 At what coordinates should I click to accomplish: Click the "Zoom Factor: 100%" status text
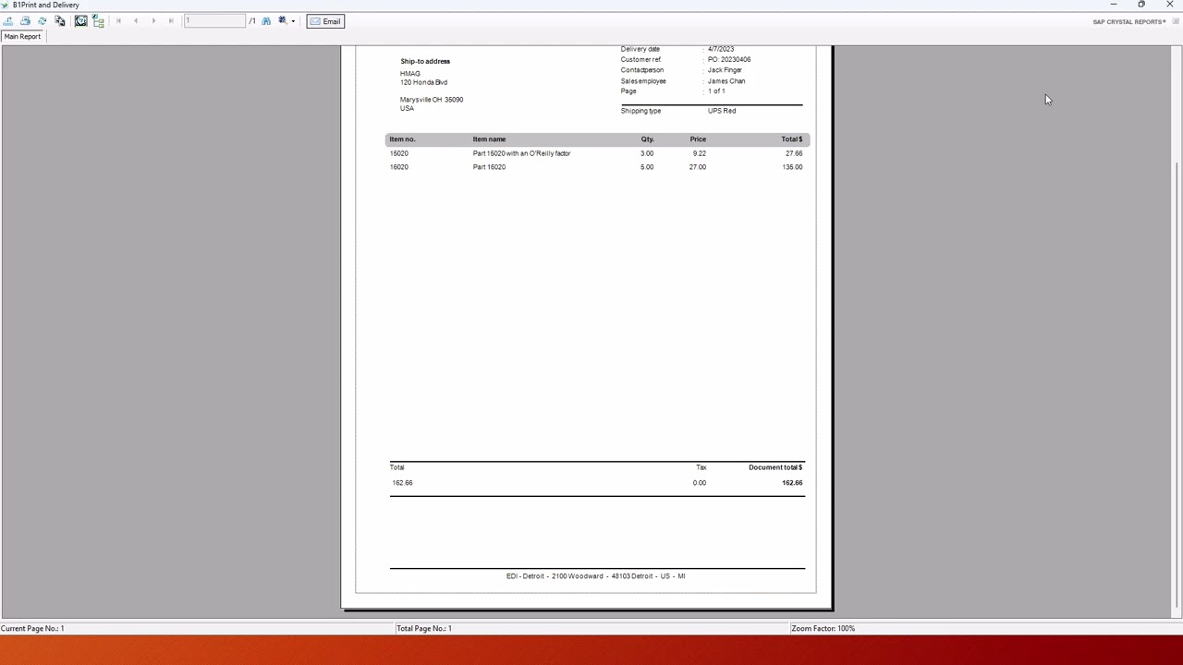(823, 628)
